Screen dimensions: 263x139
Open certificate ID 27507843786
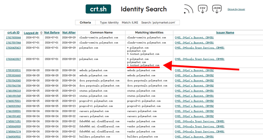click(x=14, y=86)
